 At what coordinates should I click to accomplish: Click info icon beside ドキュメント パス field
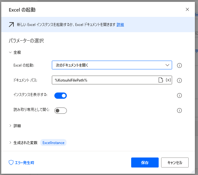179,80
